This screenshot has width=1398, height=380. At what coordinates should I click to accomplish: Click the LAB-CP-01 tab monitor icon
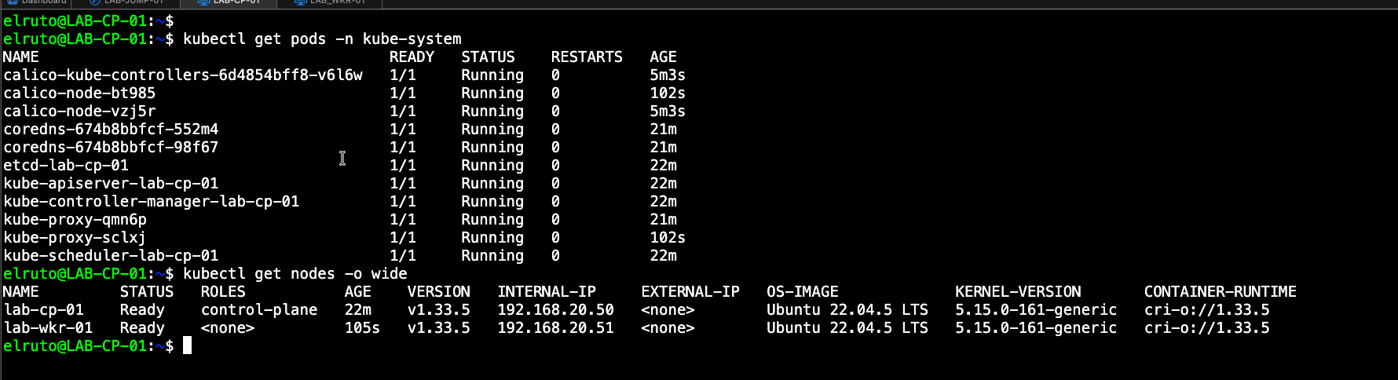203,2
